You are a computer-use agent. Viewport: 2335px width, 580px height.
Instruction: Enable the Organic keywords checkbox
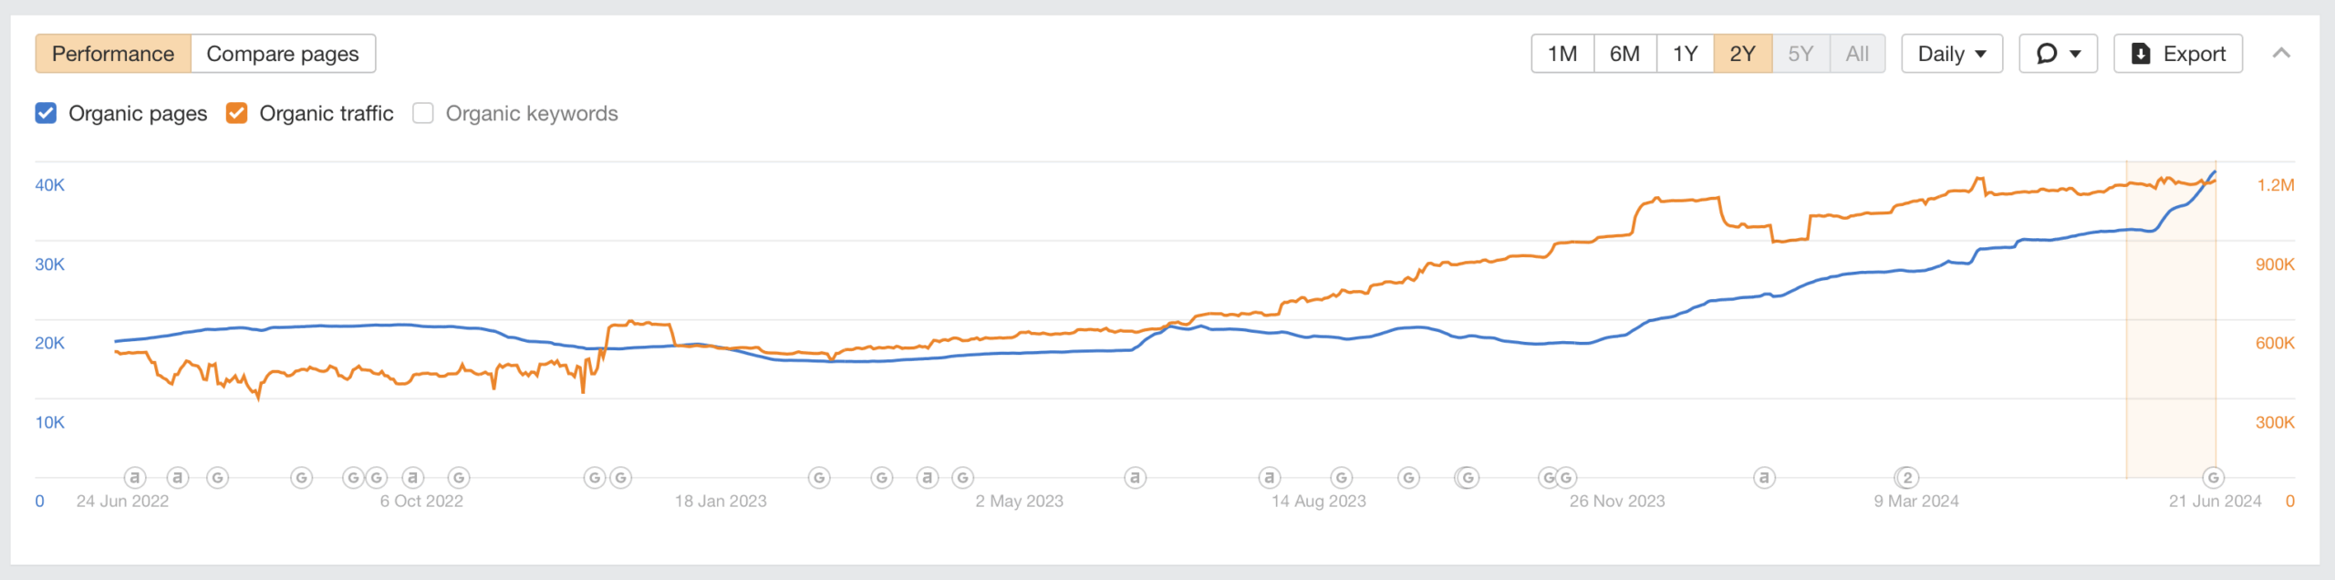tap(423, 113)
